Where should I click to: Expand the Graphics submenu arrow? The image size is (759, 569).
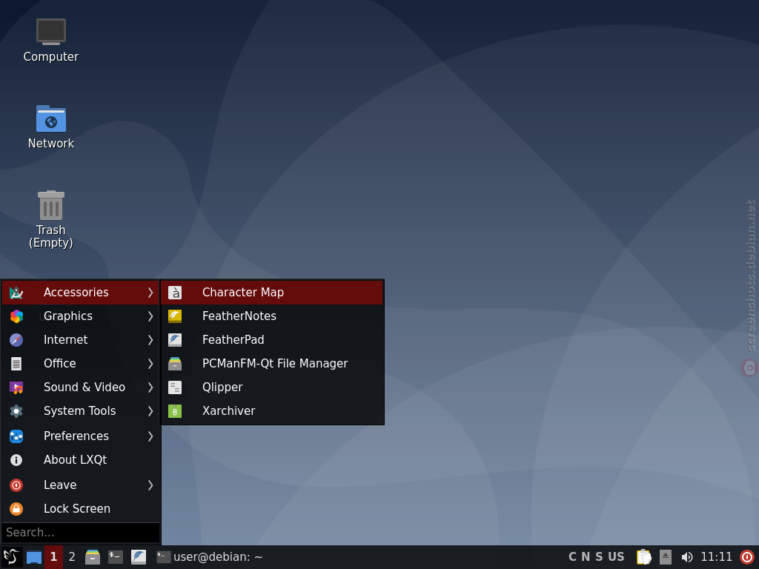150,316
